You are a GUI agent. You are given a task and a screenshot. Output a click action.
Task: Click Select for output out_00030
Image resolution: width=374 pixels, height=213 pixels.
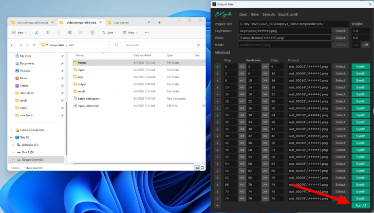pos(340,115)
